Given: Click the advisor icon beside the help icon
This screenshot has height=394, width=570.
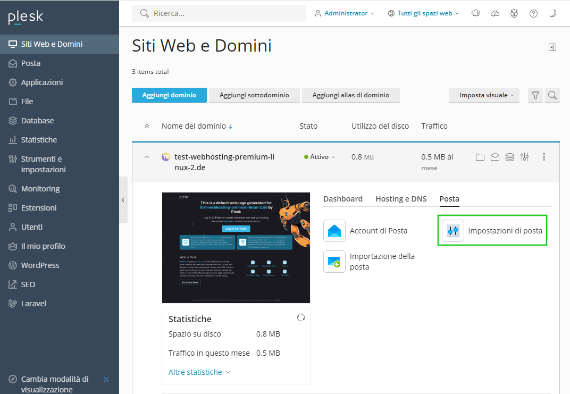Looking at the screenshot, I should click(514, 13).
